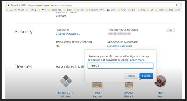Open the Gmail 'G' bookmark
Viewport: 187px width, 101px height.
point(102,10)
